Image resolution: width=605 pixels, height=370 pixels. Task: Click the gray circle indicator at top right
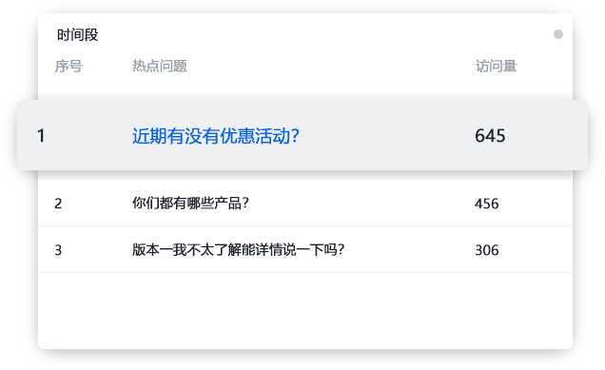click(558, 34)
